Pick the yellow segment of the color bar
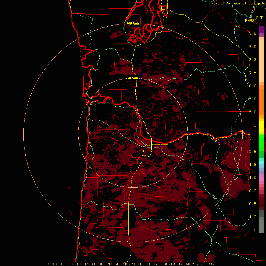 click(261, 126)
